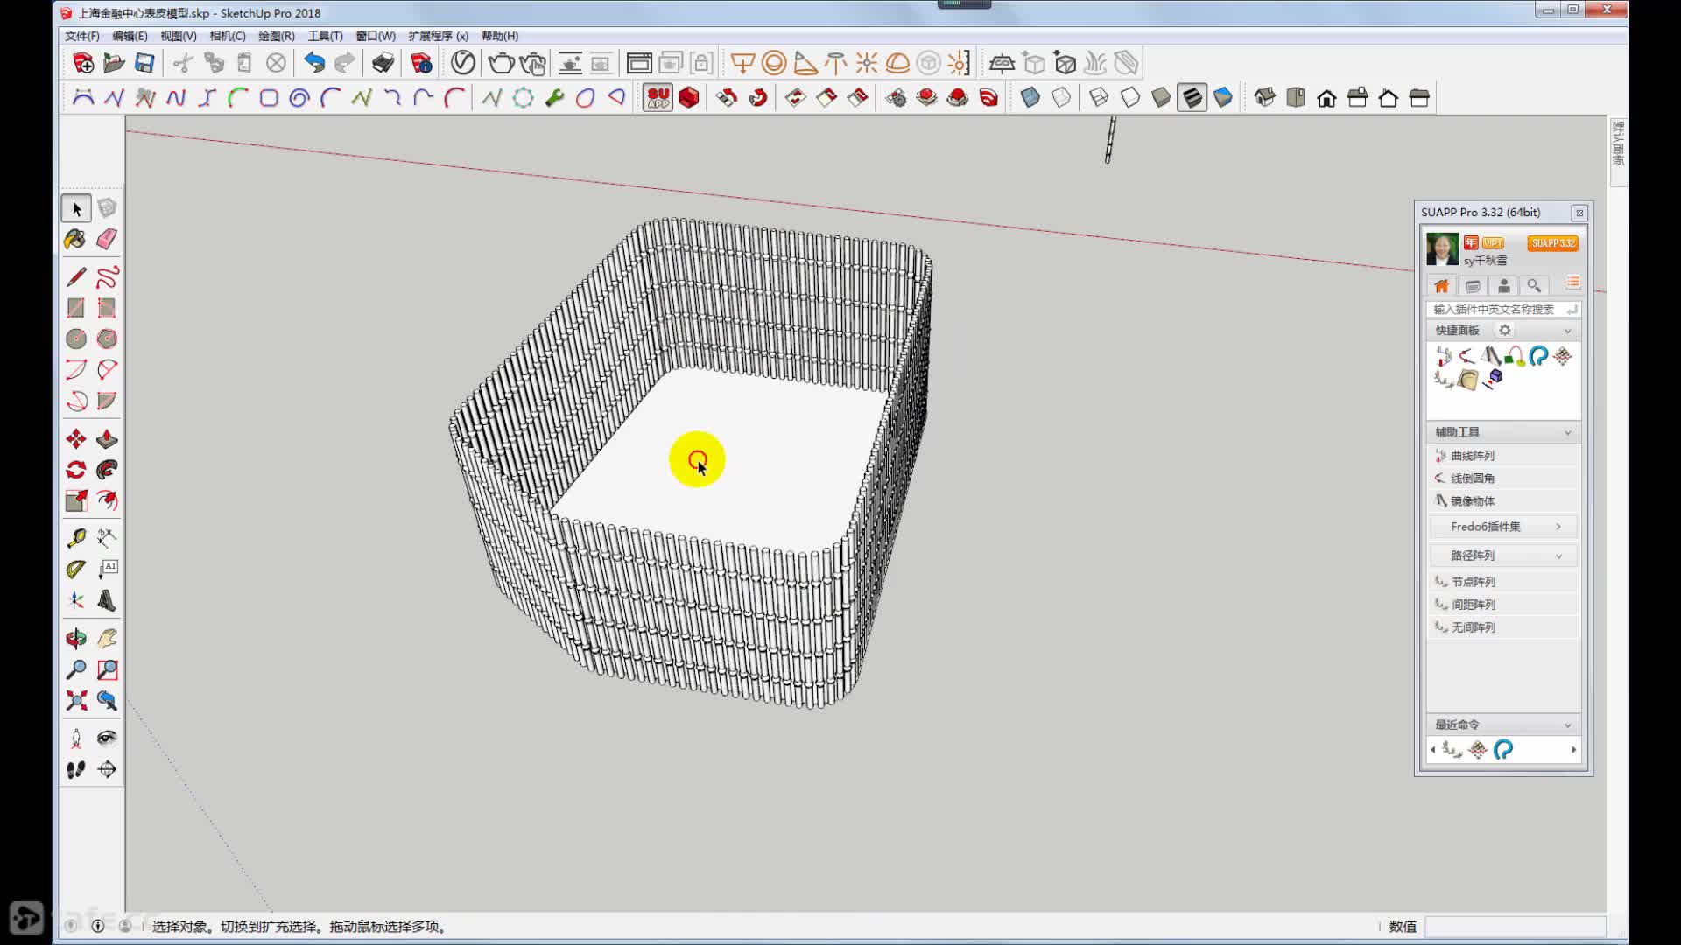
Task: Select the Pan hand tool
Action: [x=107, y=639]
